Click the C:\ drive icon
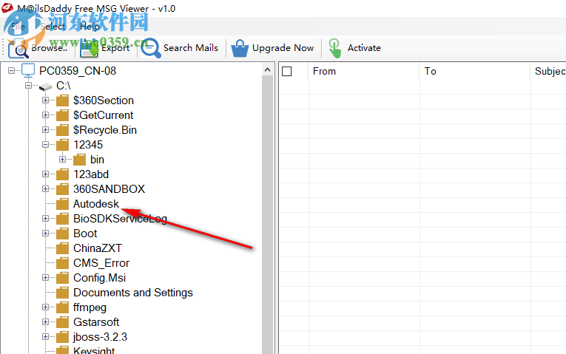Screen dimensions: 566x354 [x=45, y=87]
